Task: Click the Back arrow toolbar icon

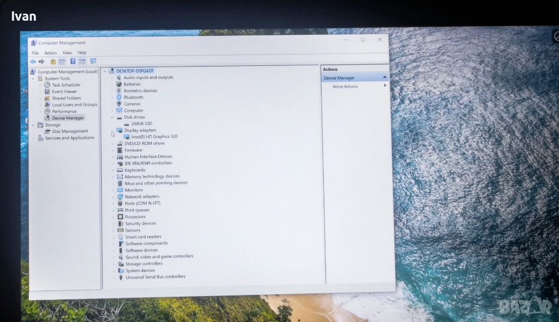Action: 33,62
